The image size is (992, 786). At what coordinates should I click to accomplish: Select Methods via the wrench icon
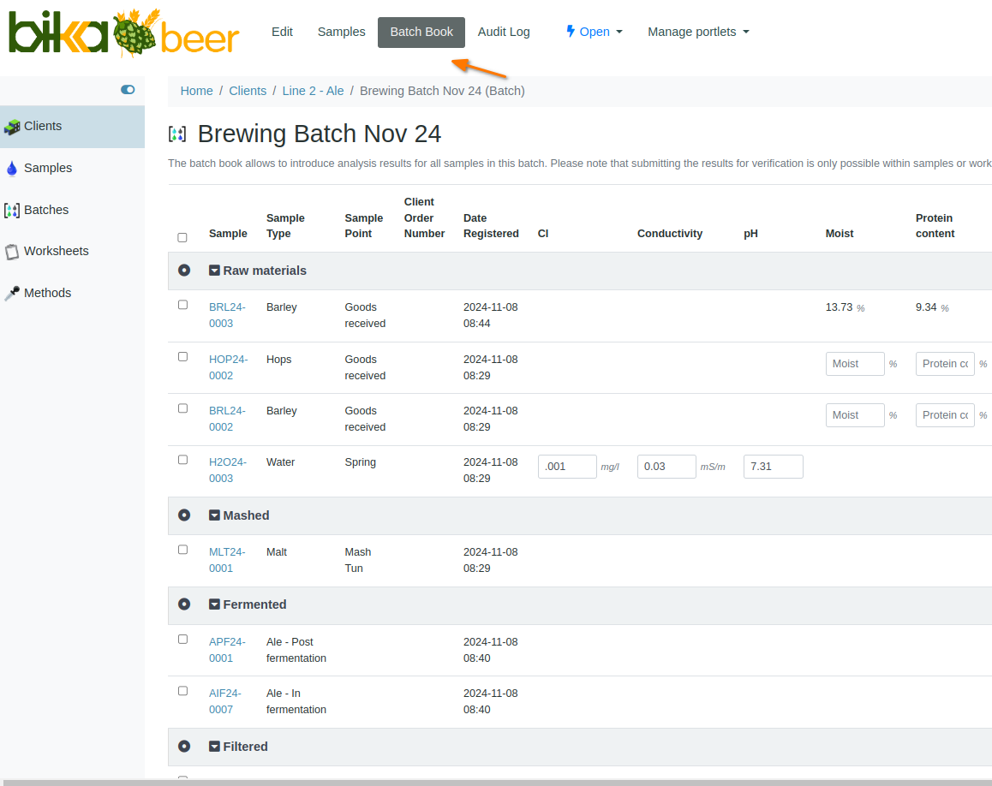12,292
